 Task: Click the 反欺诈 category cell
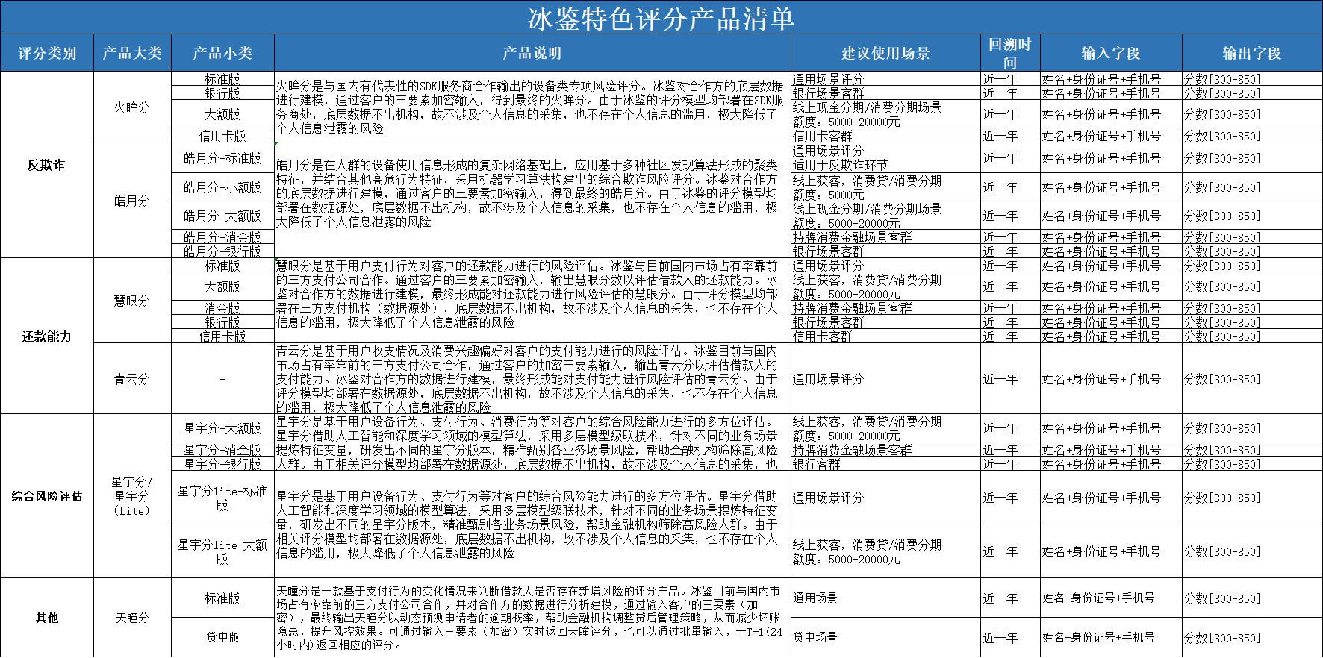tap(47, 165)
